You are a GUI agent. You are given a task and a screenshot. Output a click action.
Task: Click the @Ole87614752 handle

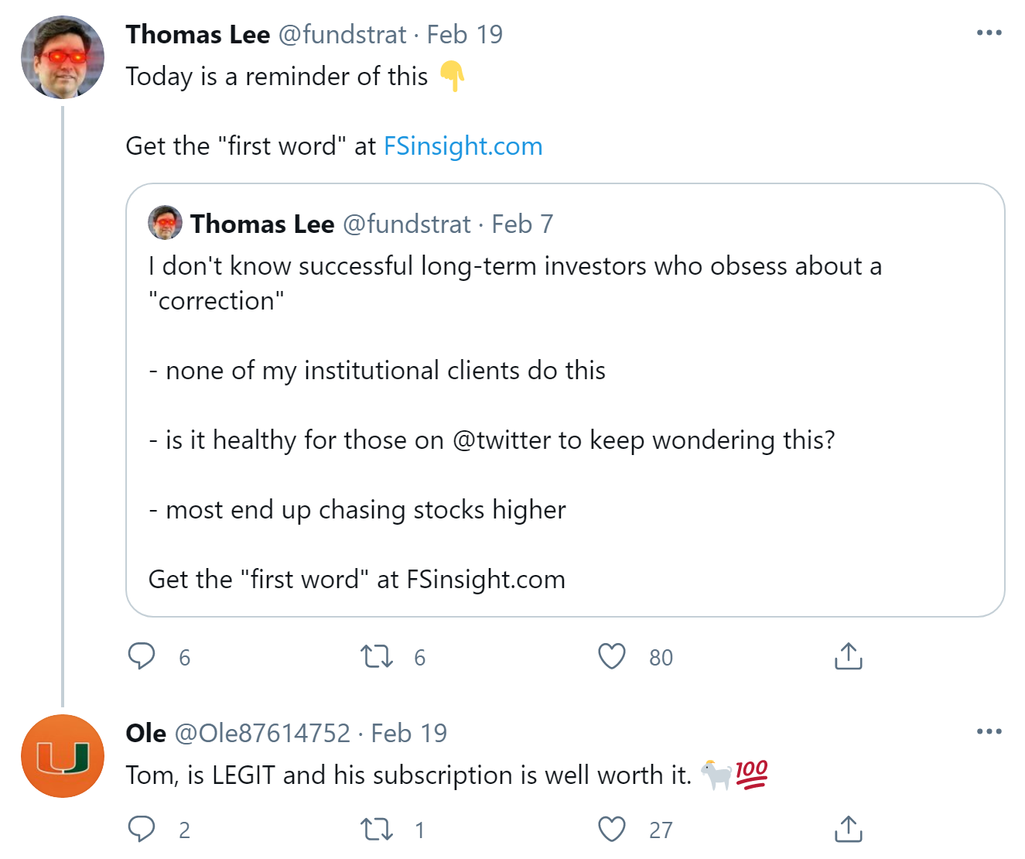[x=262, y=733]
